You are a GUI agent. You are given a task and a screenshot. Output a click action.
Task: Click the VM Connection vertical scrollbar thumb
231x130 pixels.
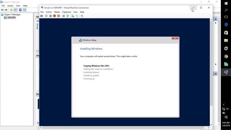[x=211, y=64]
